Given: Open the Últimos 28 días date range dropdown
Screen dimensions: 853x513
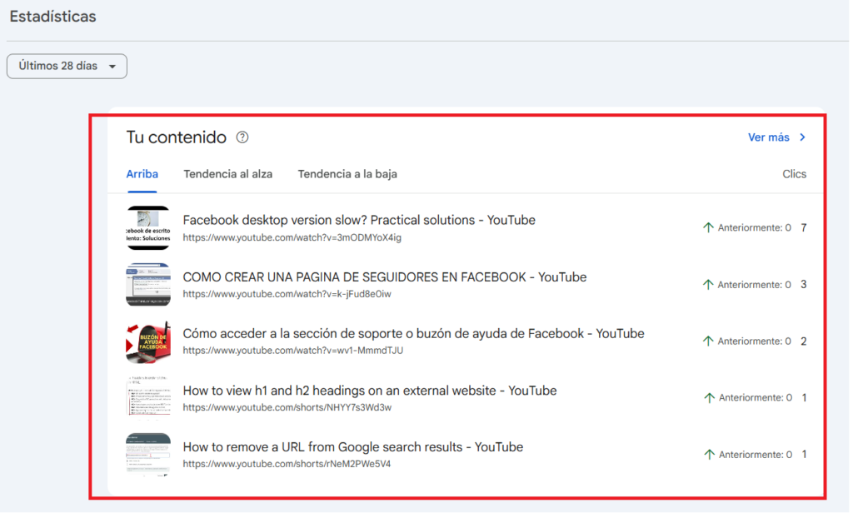Looking at the screenshot, I should coord(67,67).
